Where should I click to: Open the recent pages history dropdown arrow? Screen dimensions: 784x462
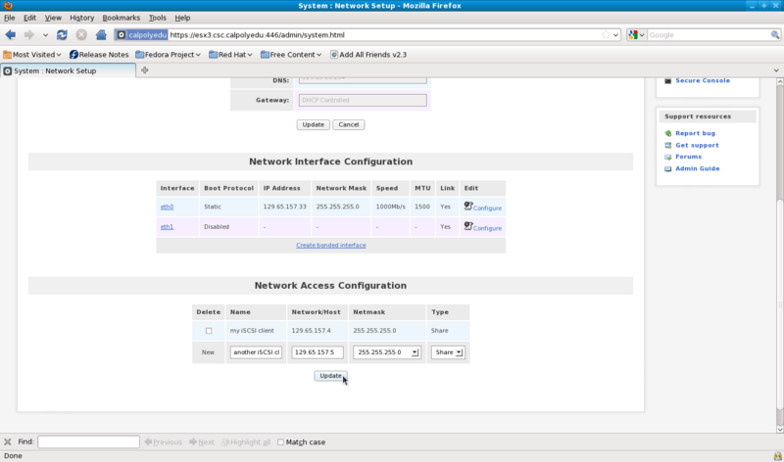coord(45,35)
